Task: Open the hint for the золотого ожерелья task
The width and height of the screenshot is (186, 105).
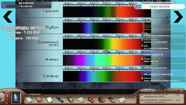Action: [178, 100]
